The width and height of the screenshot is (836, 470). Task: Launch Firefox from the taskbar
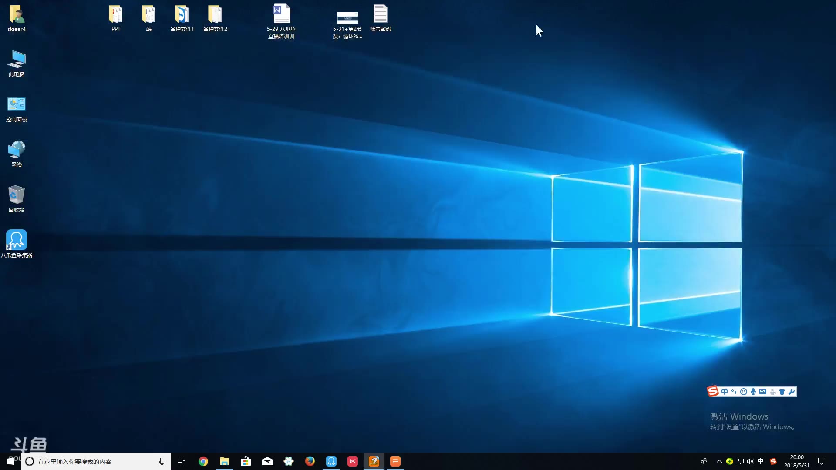(x=310, y=461)
